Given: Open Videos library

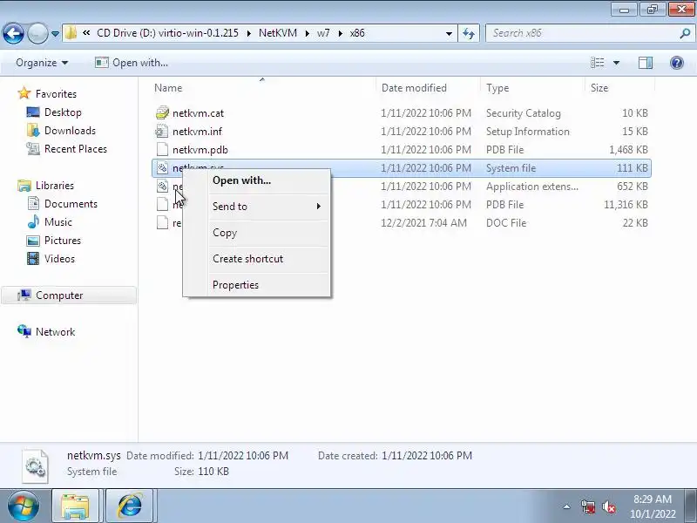Looking at the screenshot, I should click(x=59, y=258).
